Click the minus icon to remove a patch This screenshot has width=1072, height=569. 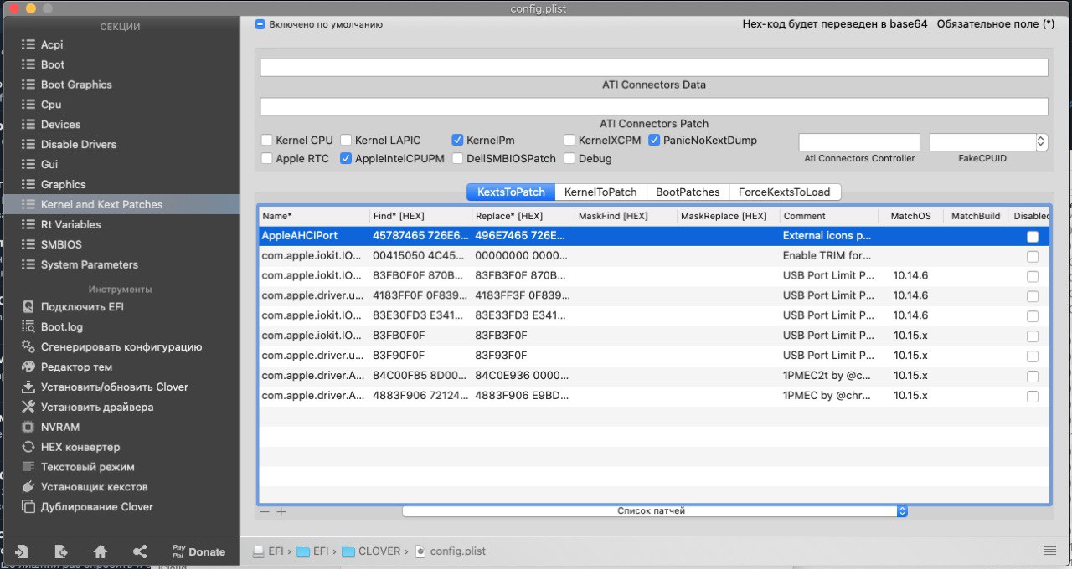265,511
